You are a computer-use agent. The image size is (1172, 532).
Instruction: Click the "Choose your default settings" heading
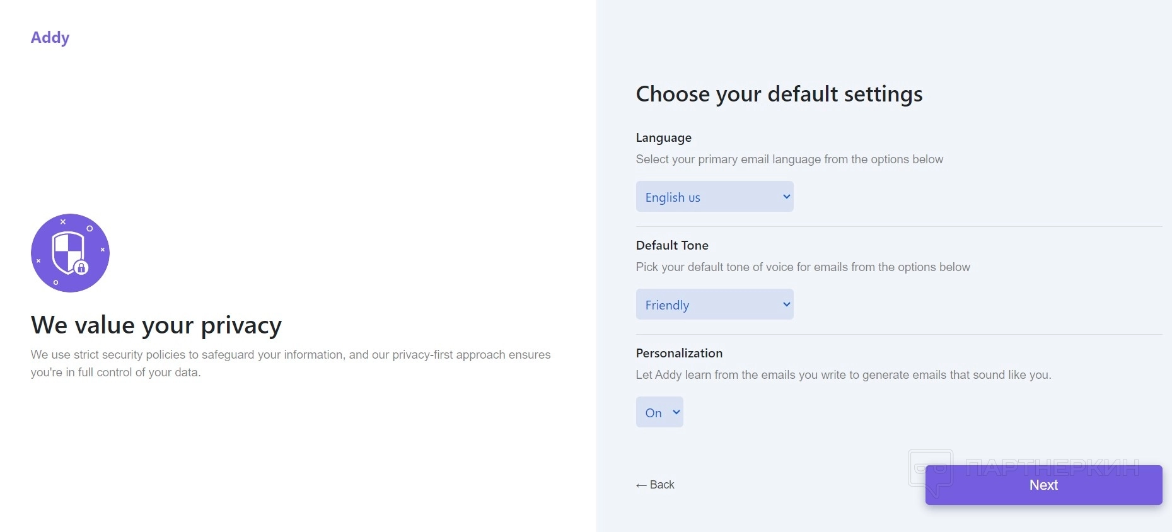click(x=779, y=94)
